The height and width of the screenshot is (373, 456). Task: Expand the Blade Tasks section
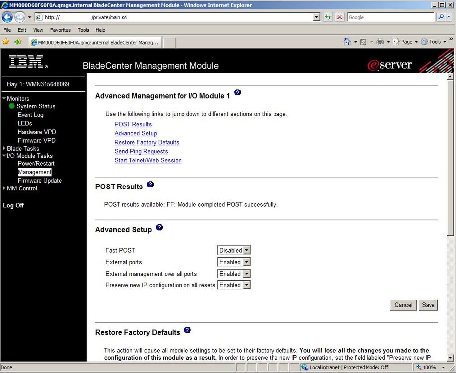tap(4, 148)
